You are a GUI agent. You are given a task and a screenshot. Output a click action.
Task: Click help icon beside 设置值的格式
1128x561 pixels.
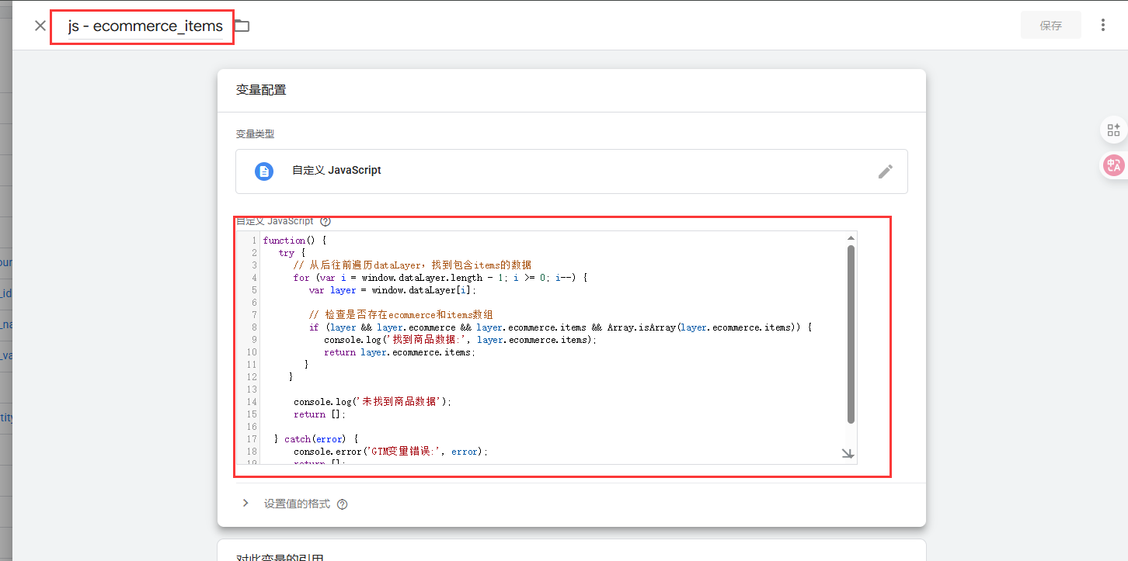tap(343, 504)
